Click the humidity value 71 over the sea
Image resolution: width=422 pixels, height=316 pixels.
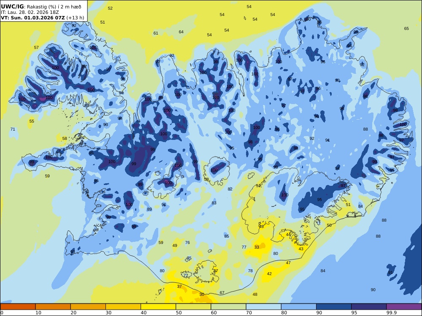click(x=13, y=129)
